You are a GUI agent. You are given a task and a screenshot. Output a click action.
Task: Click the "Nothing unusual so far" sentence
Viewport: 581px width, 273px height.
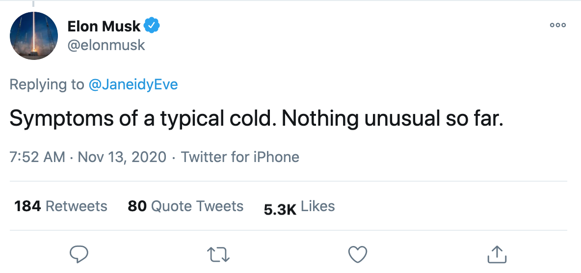pos(393,120)
